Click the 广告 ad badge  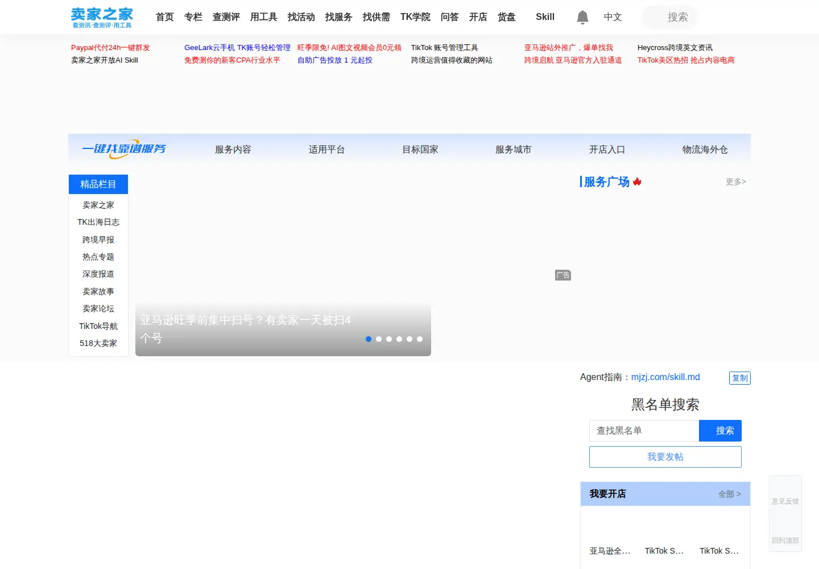point(563,275)
